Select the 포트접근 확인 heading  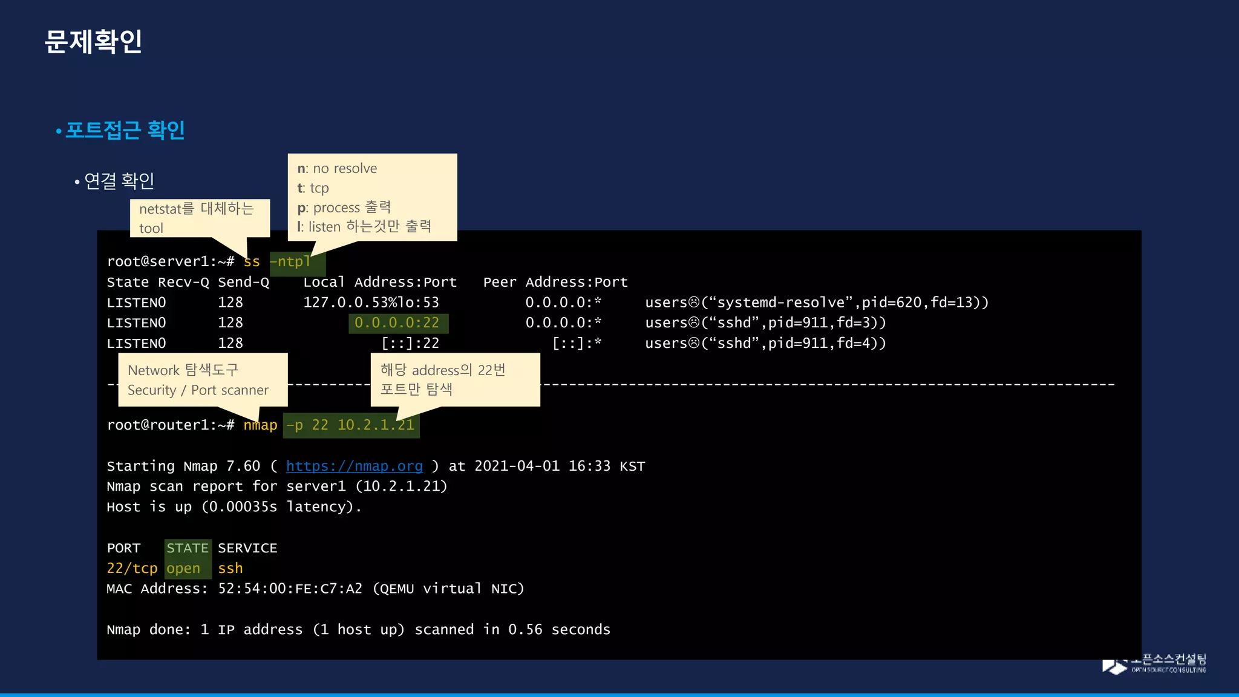125,130
